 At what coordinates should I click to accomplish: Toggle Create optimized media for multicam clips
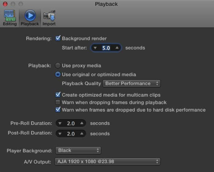coord(58,95)
